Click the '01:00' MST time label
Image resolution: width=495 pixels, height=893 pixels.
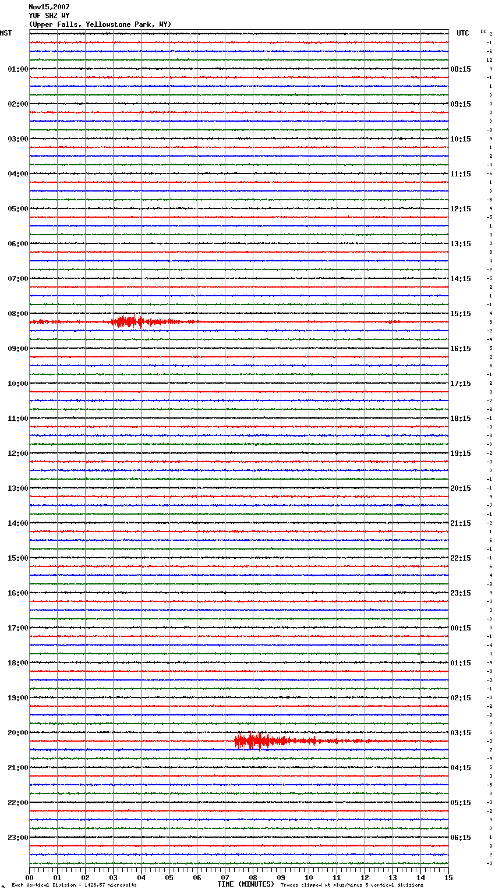tap(18, 69)
